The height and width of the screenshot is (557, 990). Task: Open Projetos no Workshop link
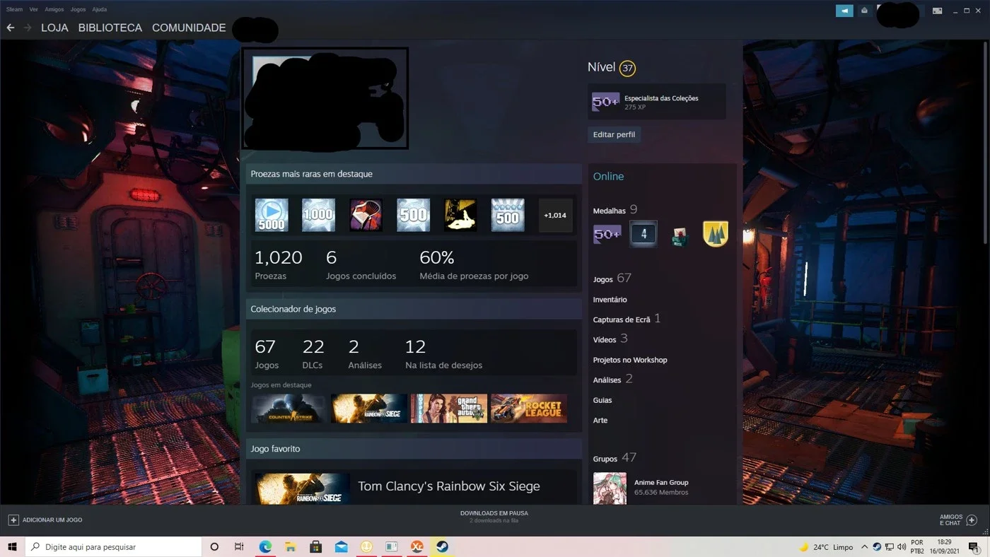pos(630,360)
